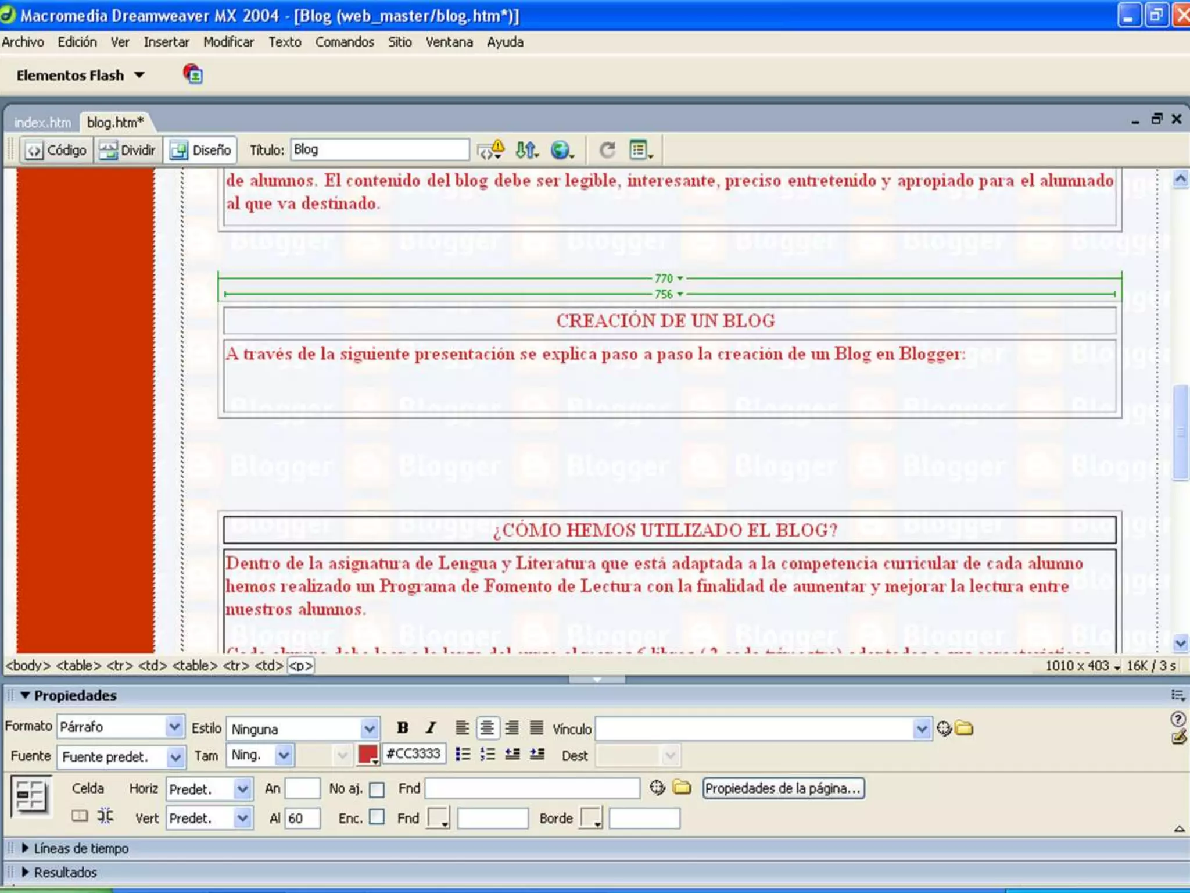Click Propiedades de la página button

[783, 788]
